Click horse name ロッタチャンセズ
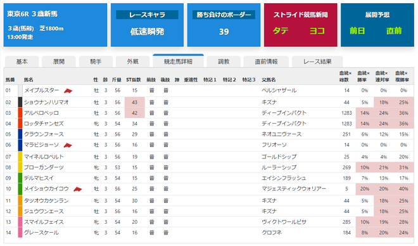 click(x=44, y=124)
